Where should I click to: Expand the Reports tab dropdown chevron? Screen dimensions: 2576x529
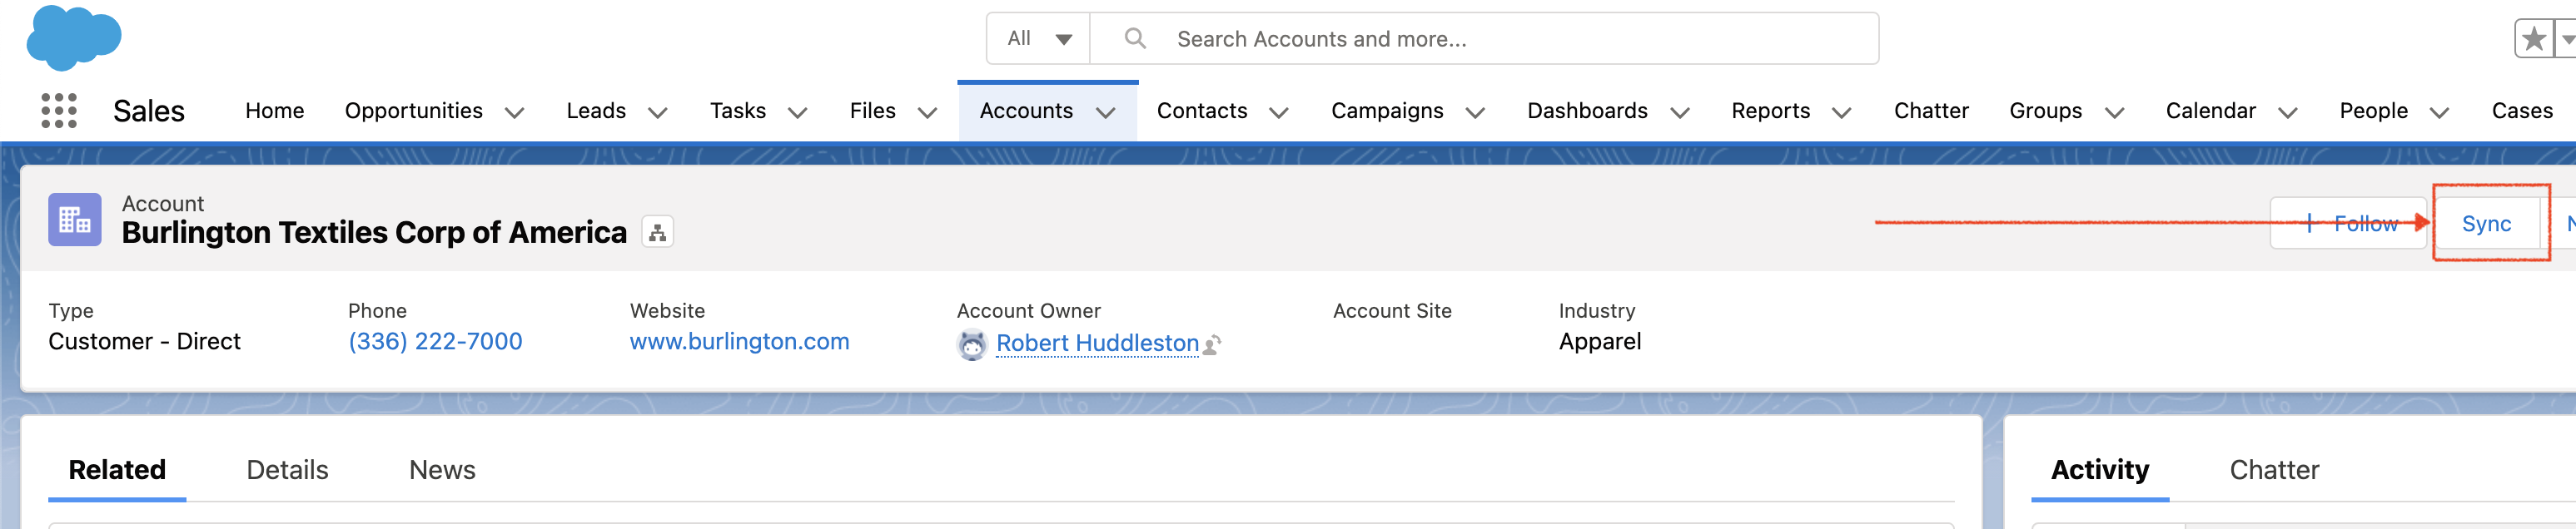click(x=1841, y=113)
